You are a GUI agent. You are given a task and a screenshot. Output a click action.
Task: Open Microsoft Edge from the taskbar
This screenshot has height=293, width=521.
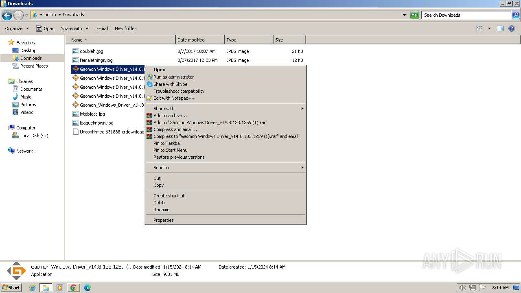pyautogui.click(x=87, y=288)
